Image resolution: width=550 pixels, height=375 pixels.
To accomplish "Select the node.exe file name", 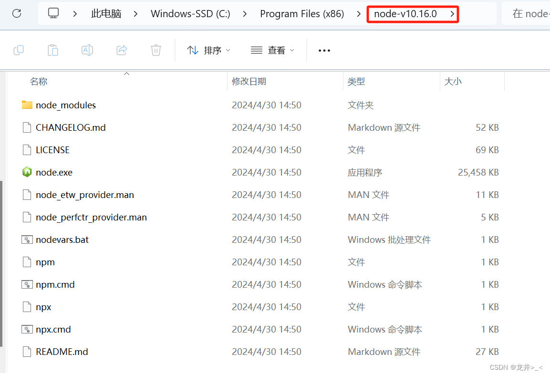I will point(54,173).
